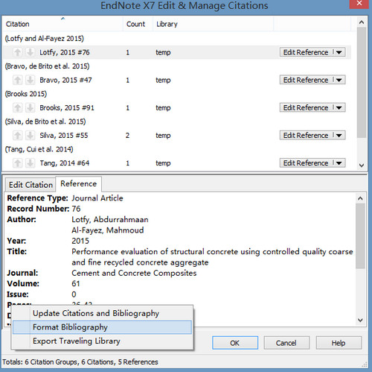Image resolution: width=372 pixels, height=372 pixels.
Task: Move Bravo, 2015 #47 citation down
Action: pyautogui.click(x=31, y=80)
